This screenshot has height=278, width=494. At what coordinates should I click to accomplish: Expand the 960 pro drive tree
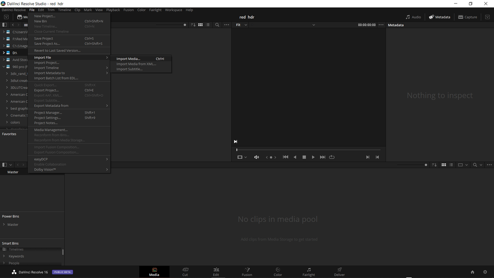click(3, 67)
